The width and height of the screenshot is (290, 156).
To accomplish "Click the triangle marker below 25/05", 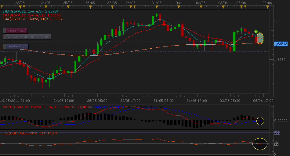I will (x=67, y=7).
